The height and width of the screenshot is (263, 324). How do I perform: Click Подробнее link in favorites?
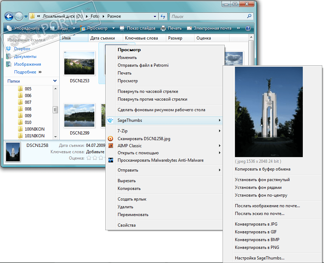pos(25,72)
